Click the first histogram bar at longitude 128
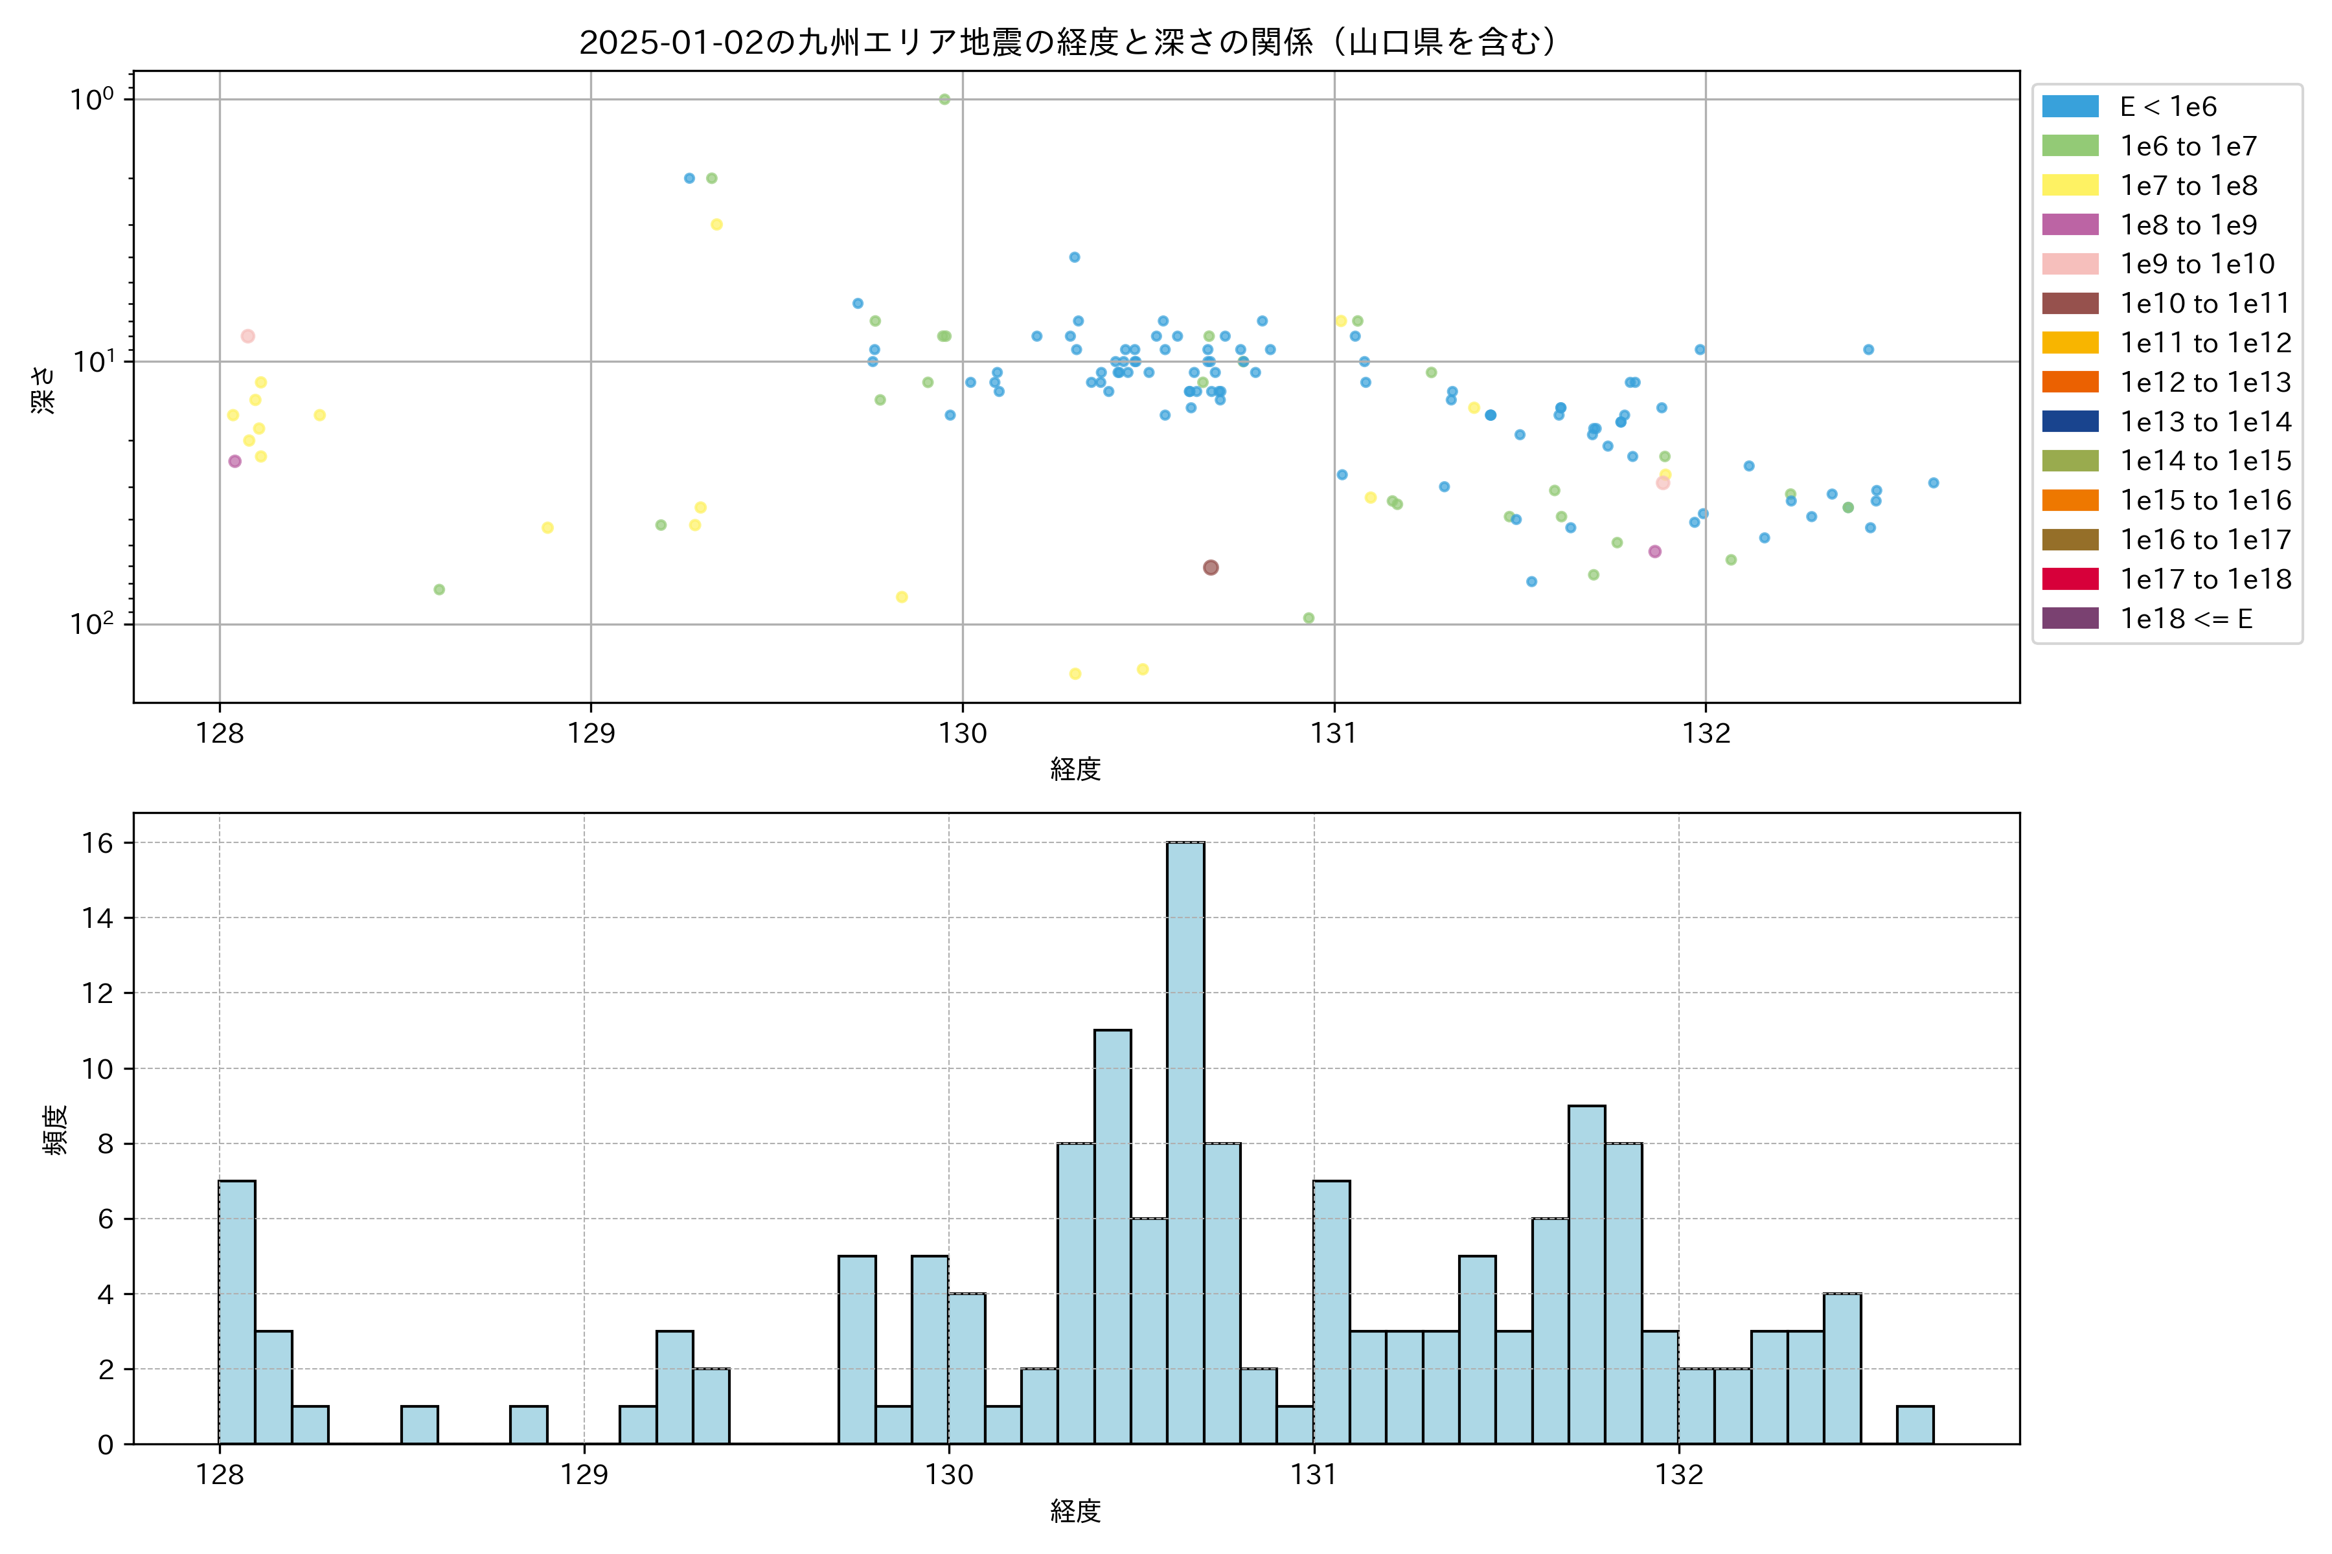This screenshot has width=2332, height=1554. pyautogui.click(x=237, y=1312)
